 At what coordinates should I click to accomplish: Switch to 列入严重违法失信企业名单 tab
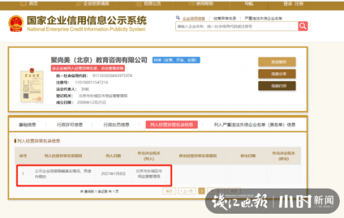[x=255, y=125]
